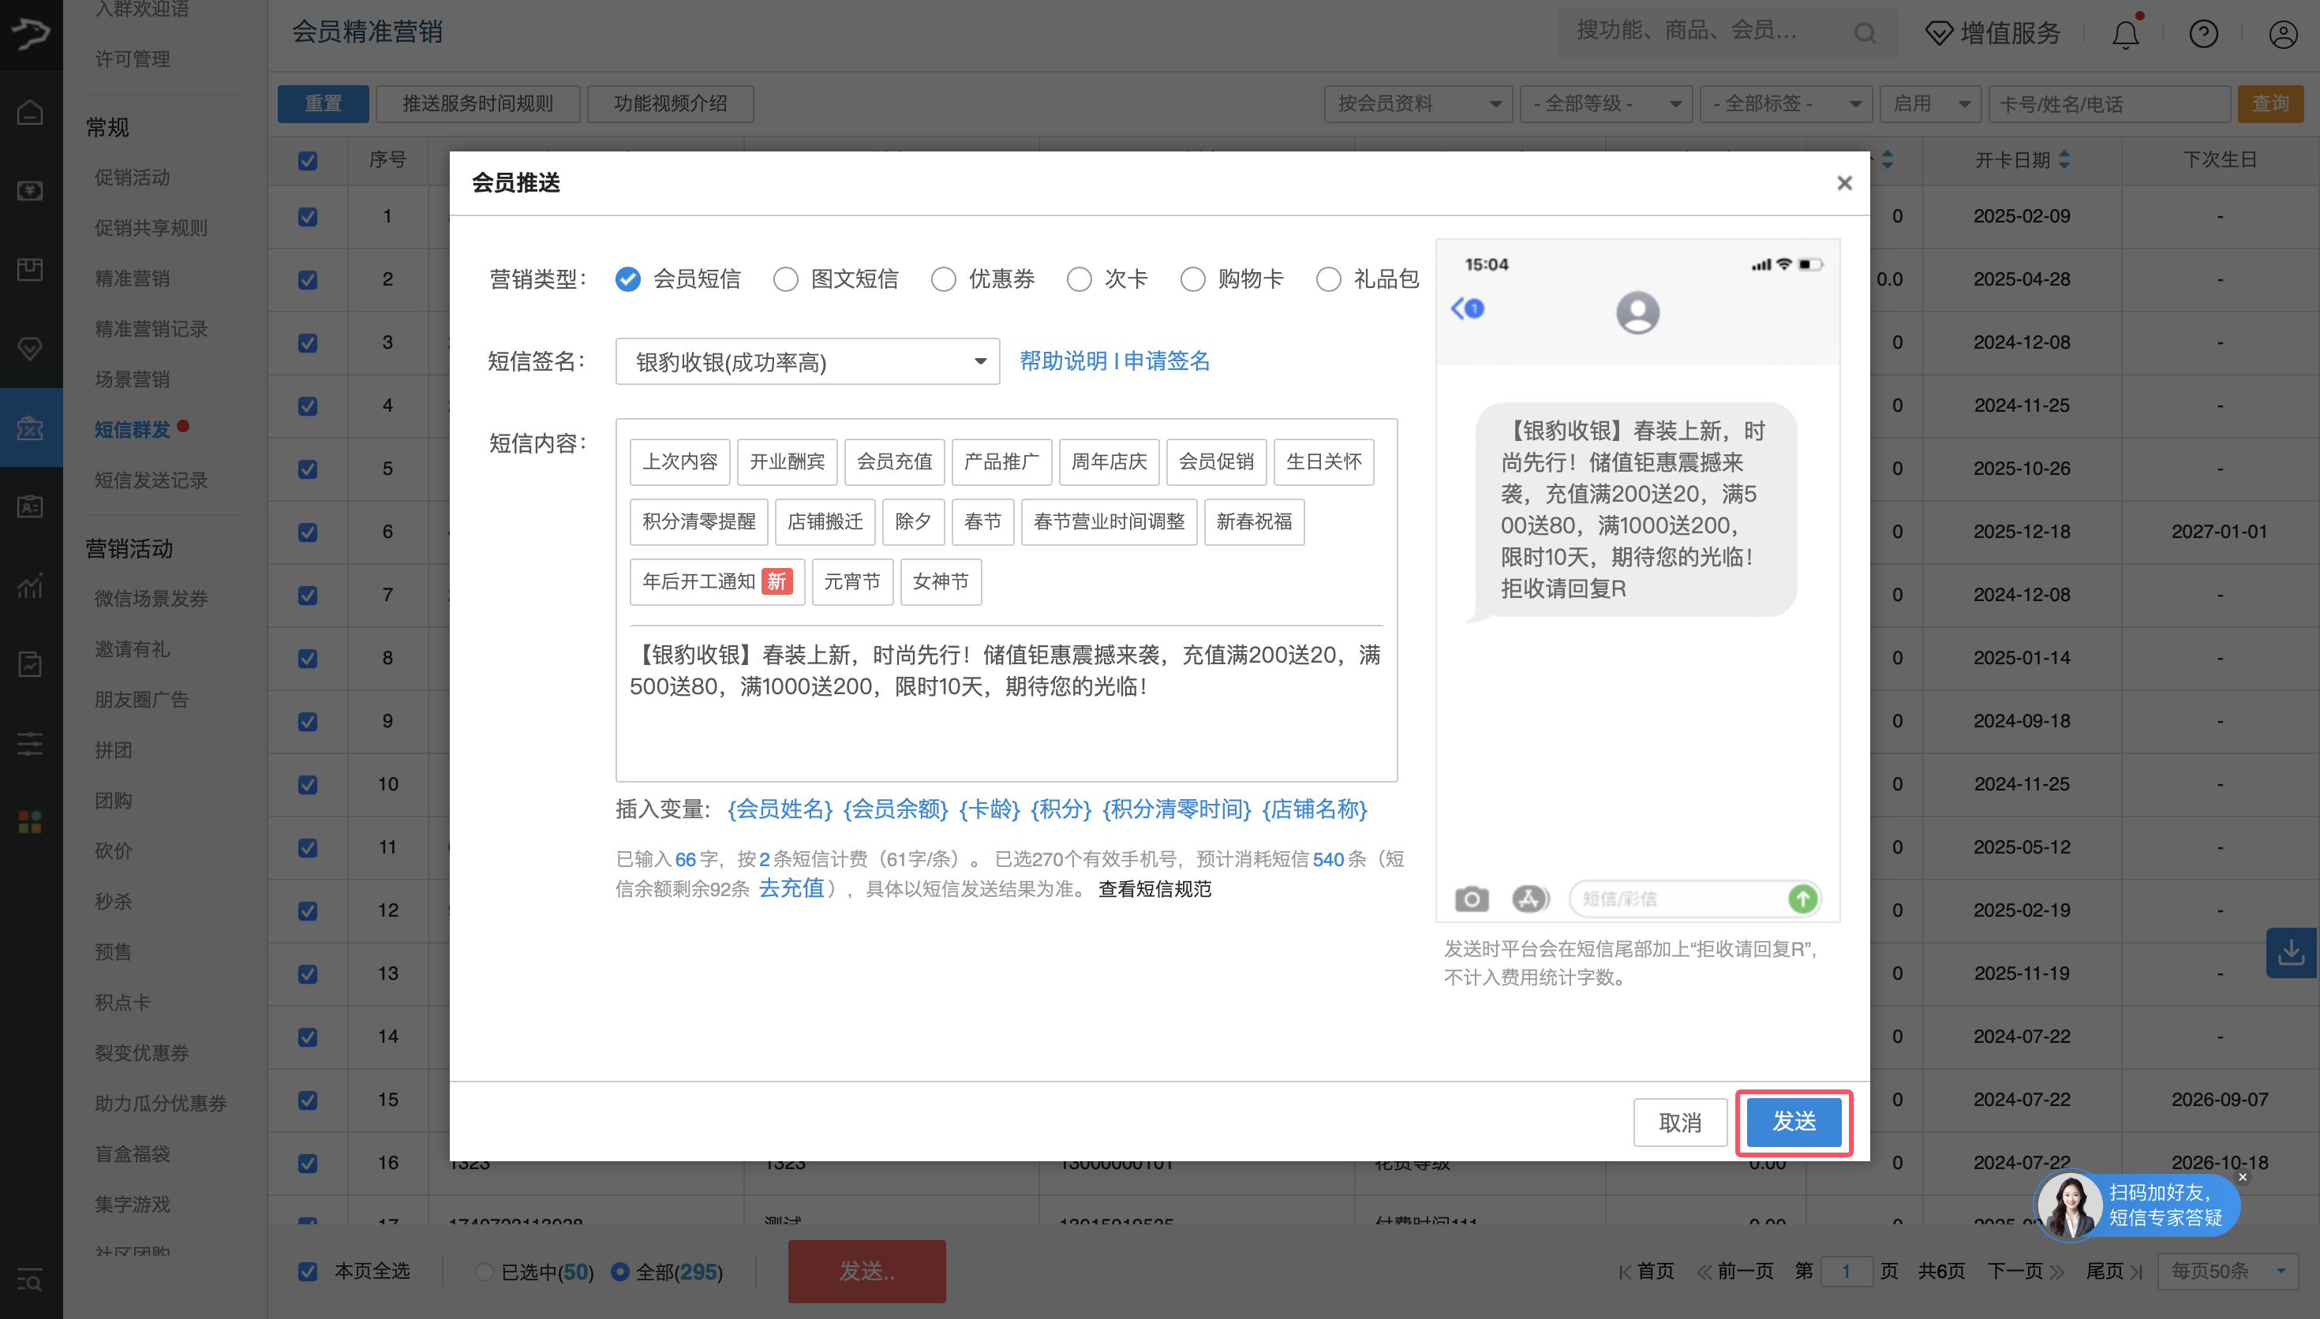2320x1319 pixels.
Task: Click the camera icon in phone preview
Action: pos(1471,899)
